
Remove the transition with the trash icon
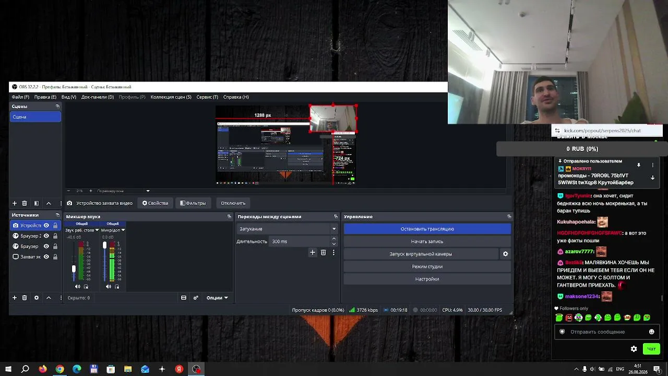coord(324,252)
